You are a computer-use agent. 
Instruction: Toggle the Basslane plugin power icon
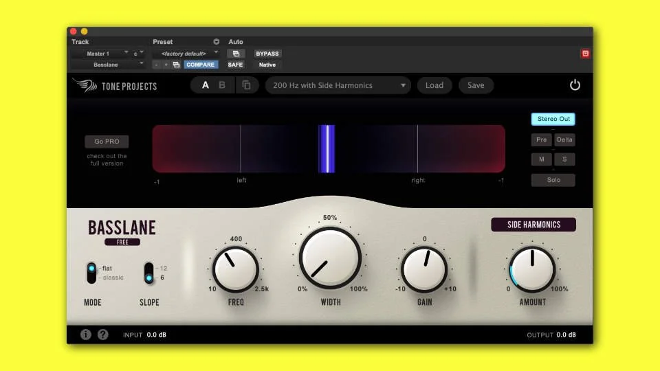(x=575, y=85)
